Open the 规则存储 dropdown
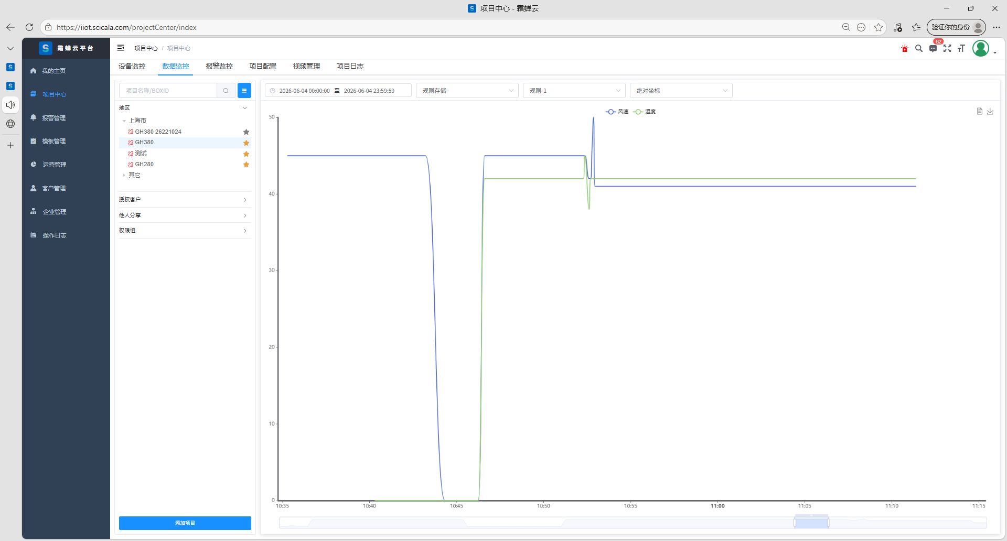This screenshot has width=1007, height=541. click(467, 91)
